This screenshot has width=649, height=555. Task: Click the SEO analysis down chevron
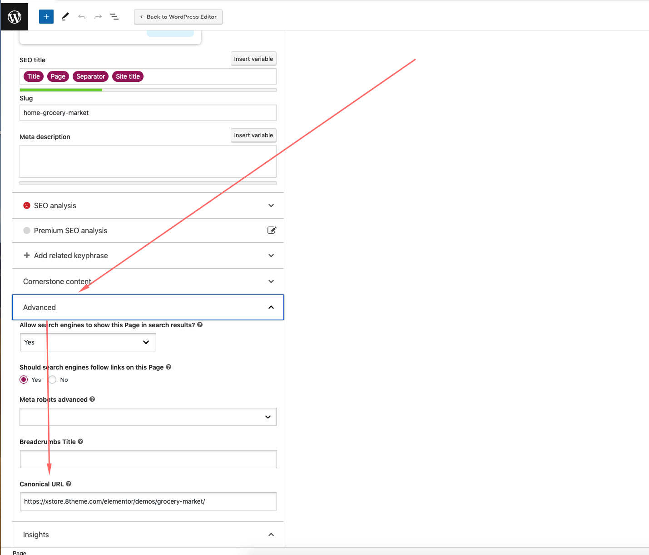point(271,205)
